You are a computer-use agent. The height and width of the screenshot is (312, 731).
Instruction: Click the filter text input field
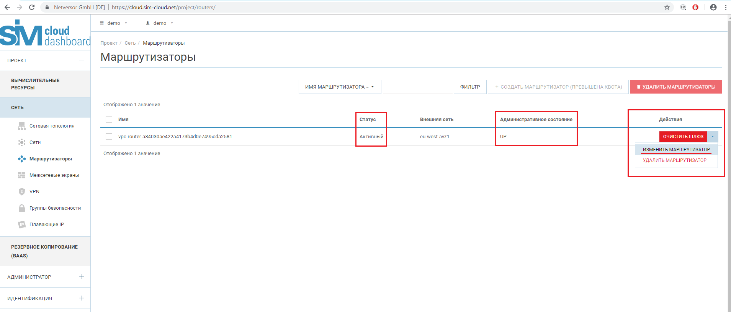coord(417,87)
